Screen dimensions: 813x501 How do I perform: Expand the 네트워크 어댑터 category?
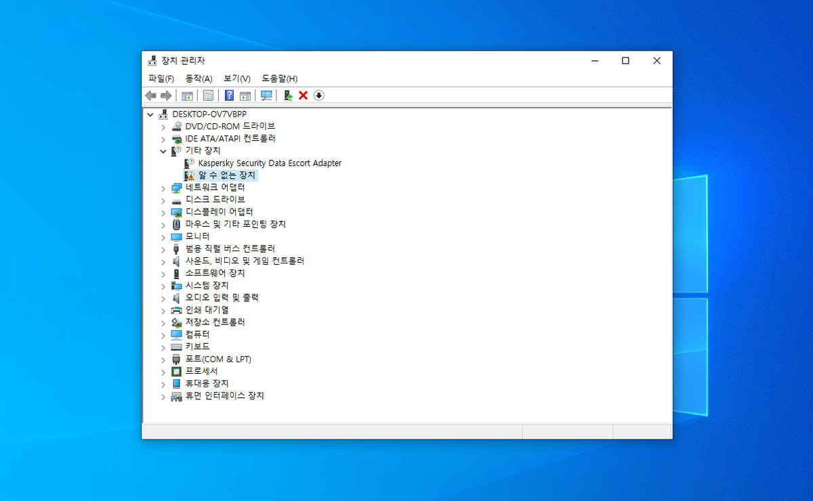click(x=163, y=188)
